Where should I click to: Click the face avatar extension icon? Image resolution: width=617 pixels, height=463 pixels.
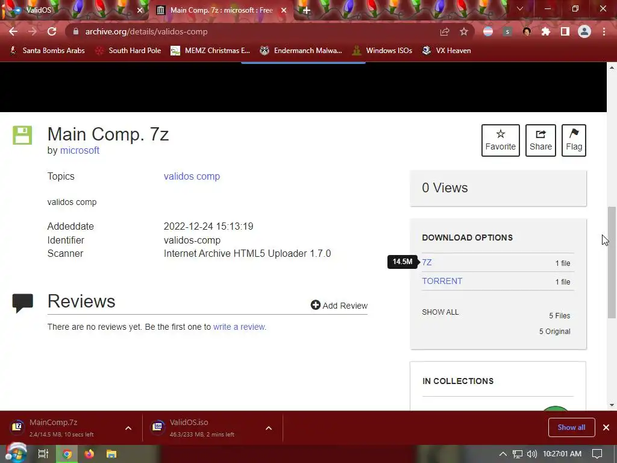527,31
